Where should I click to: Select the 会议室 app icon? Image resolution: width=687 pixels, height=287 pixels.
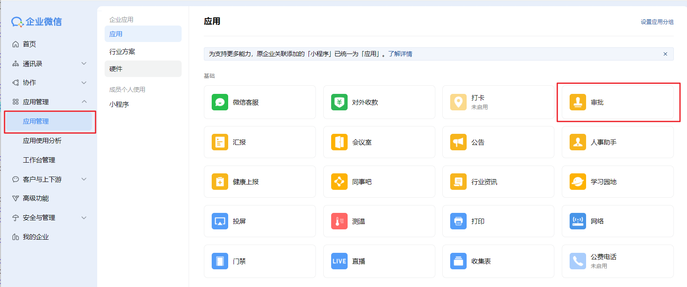click(x=339, y=142)
